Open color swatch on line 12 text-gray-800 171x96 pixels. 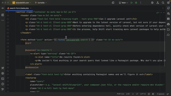[54, 22]
